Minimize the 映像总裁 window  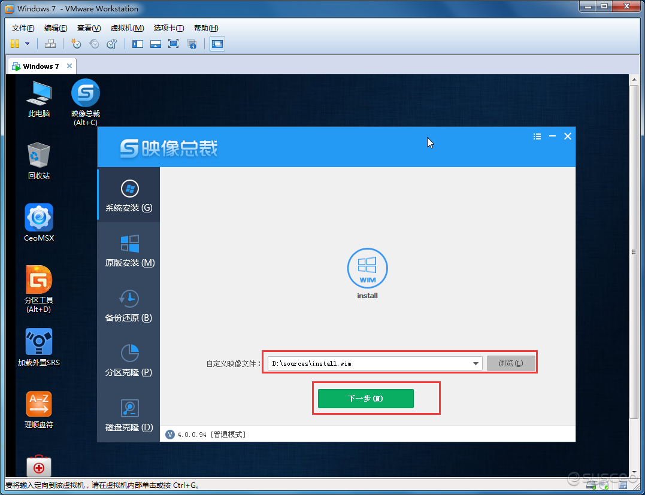[552, 136]
